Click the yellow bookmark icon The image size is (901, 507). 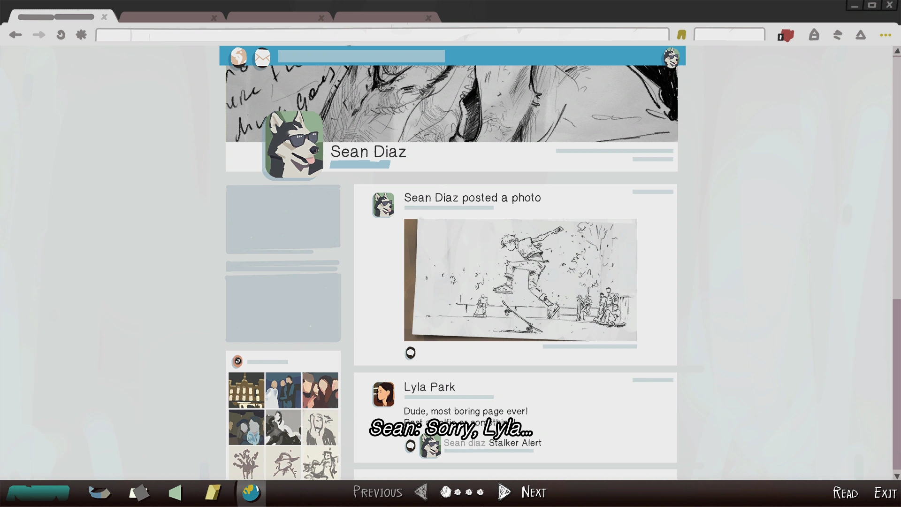681,35
